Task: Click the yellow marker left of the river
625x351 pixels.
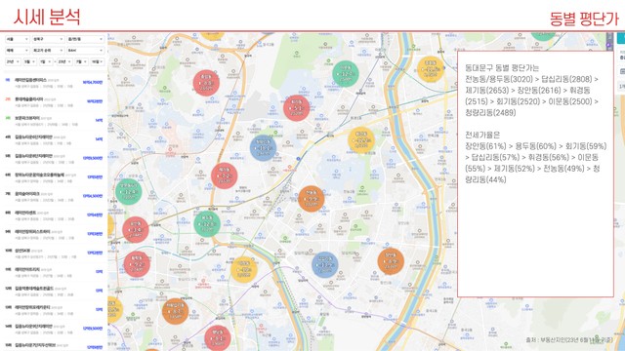Action: pos(361,140)
